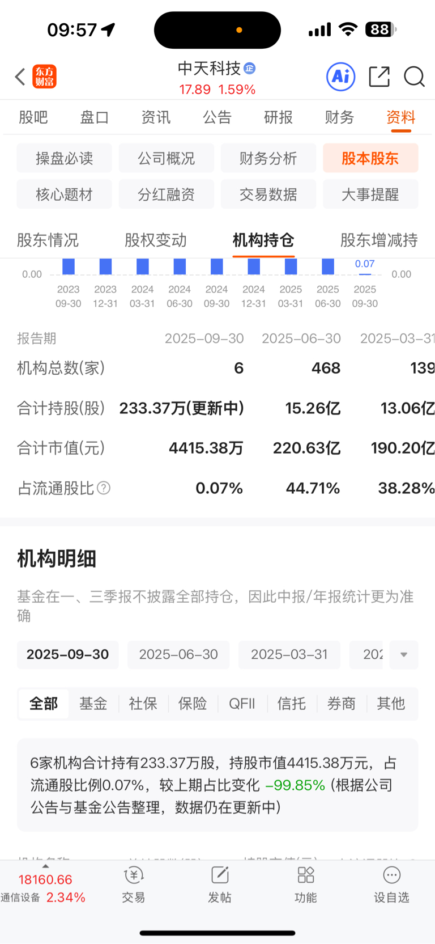Open the Ai assistant icon
The image size is (435, 944).
point(341,76)
